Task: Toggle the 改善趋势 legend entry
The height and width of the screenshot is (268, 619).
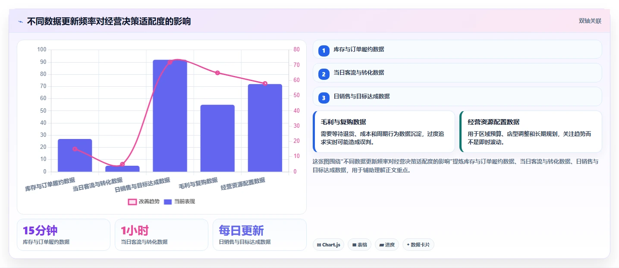Action: [144, 202]
